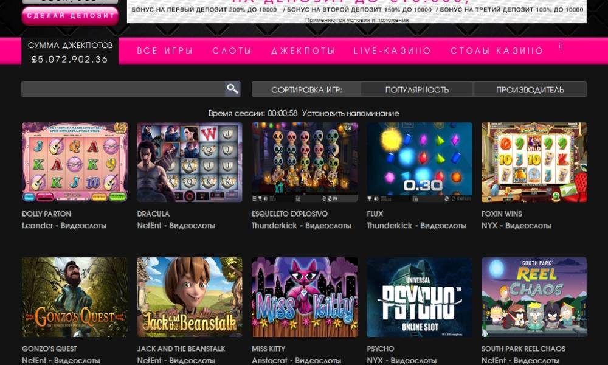Viewport: 608px width, 365px height.
Task: Open the СТОЛЫ КАЗИНО menu tab
Action: [497, 50]
